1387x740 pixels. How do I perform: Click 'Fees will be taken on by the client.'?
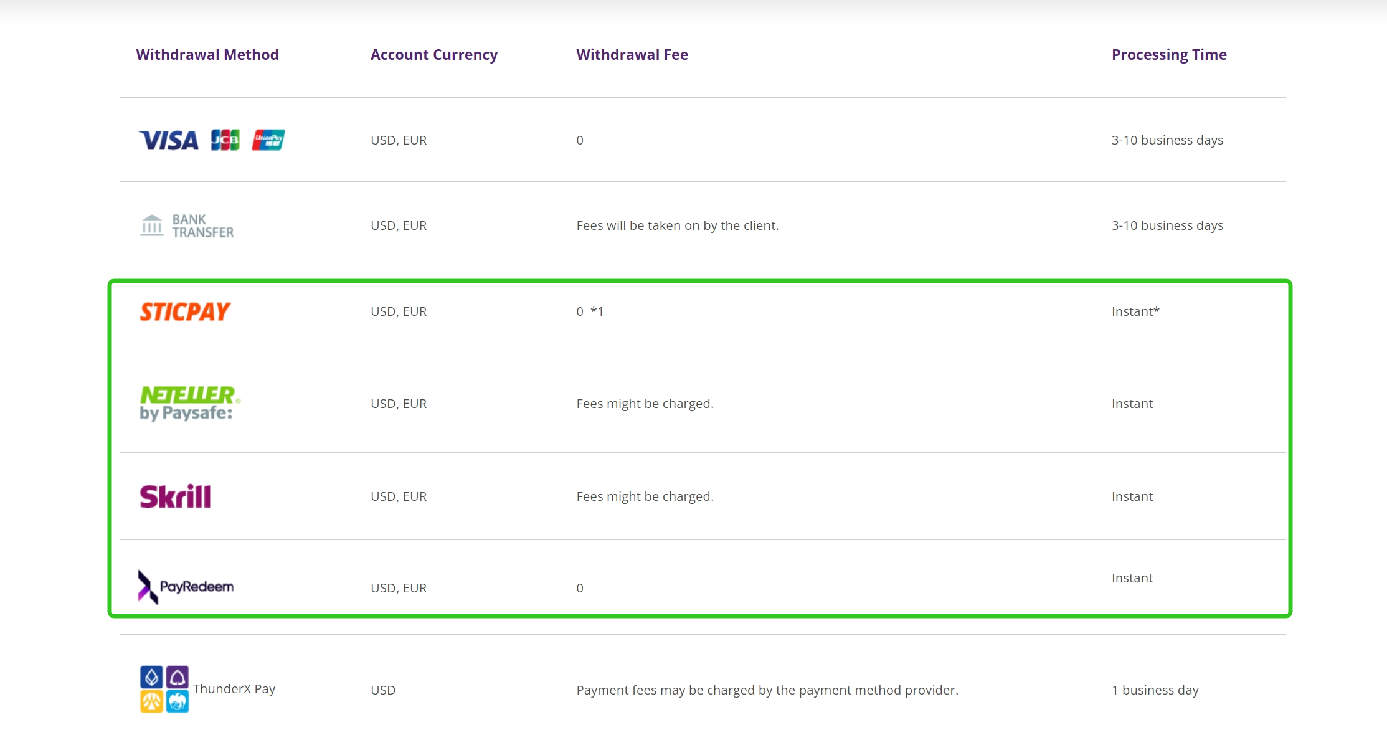coord(678,225)
